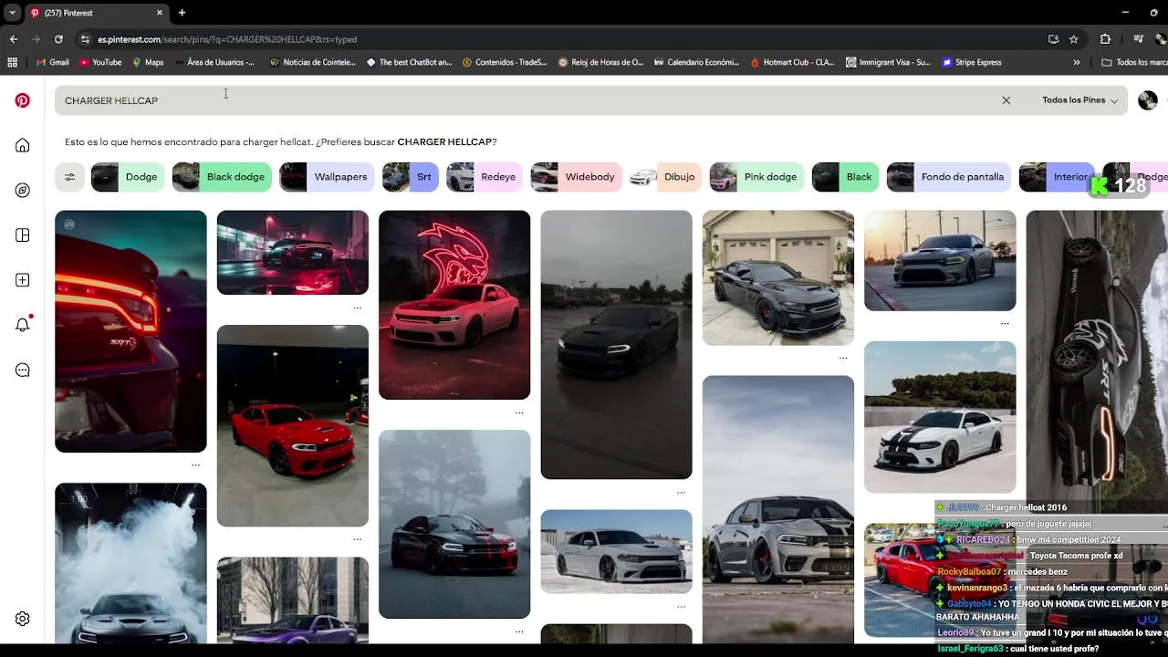
Task: Select the Widebody filter chip
Action: 576,177
